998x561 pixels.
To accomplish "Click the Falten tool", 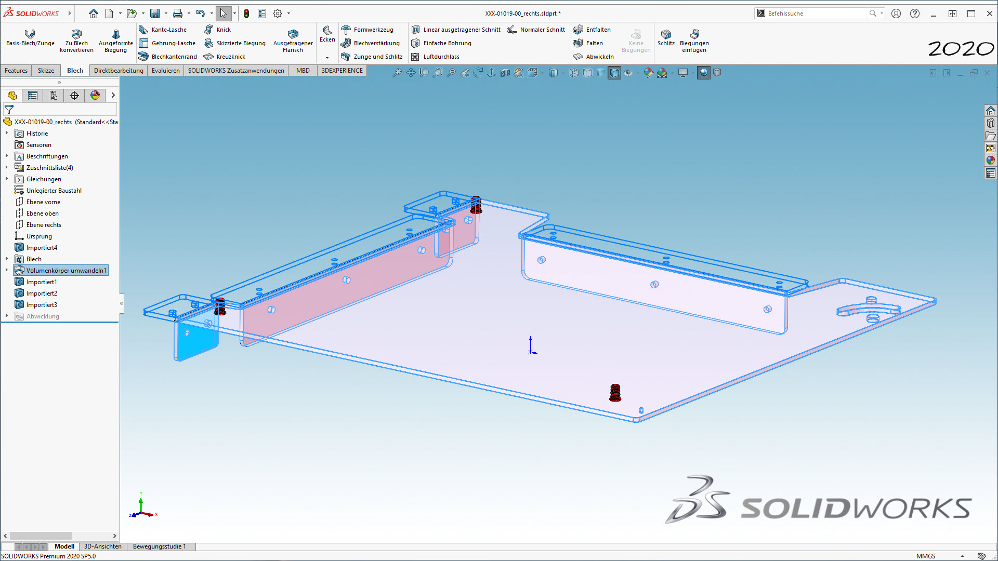I will (588, 43).
